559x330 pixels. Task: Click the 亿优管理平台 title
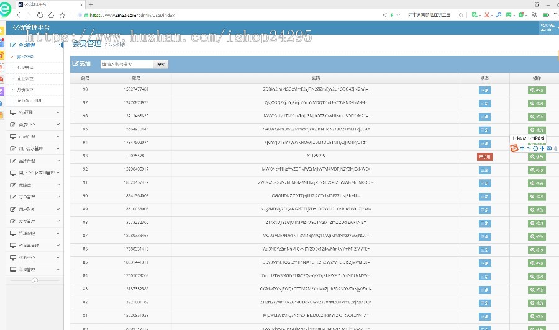32,27
